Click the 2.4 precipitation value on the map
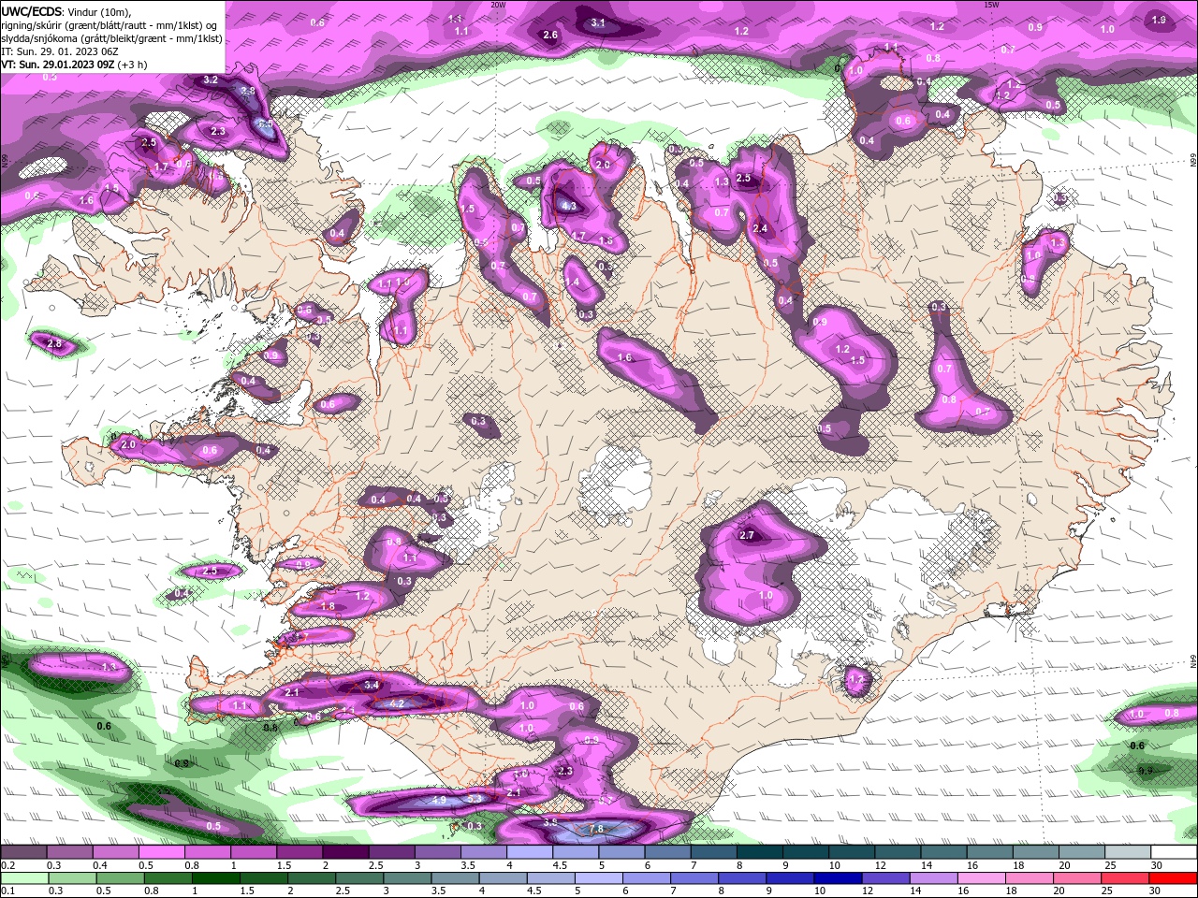The image size is (1198, 898). 760,229
